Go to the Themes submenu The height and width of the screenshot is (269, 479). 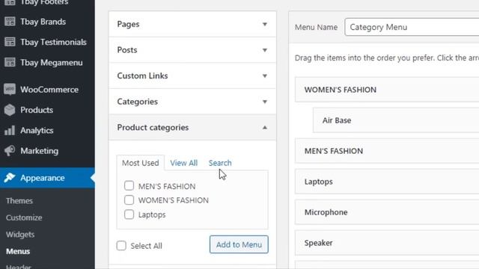[x=19, y=201]
